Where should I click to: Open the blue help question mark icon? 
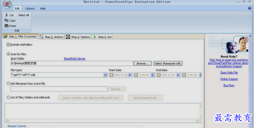tap(249, 8)
